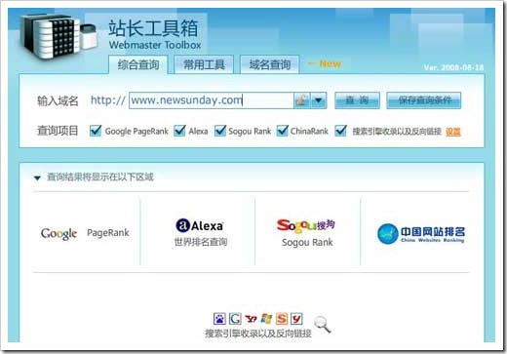This screenshot has height=354, width=507.
Task: Click the 保存查询条件 button
Action: click(x=424, y=100)
